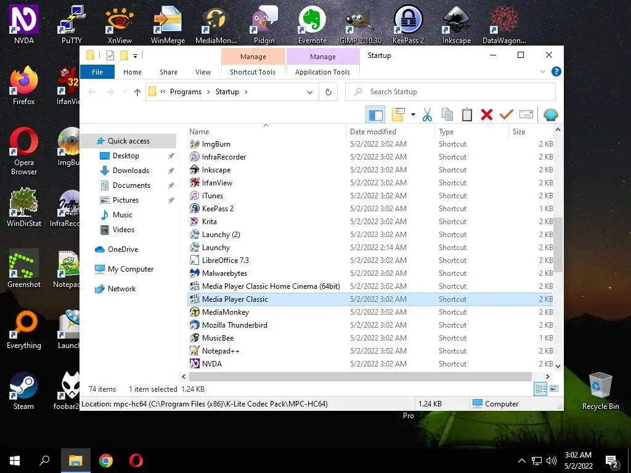Open Recent locations dropdown arrow
This screenshot has width=631, height=473.
[x=124, y=92]
